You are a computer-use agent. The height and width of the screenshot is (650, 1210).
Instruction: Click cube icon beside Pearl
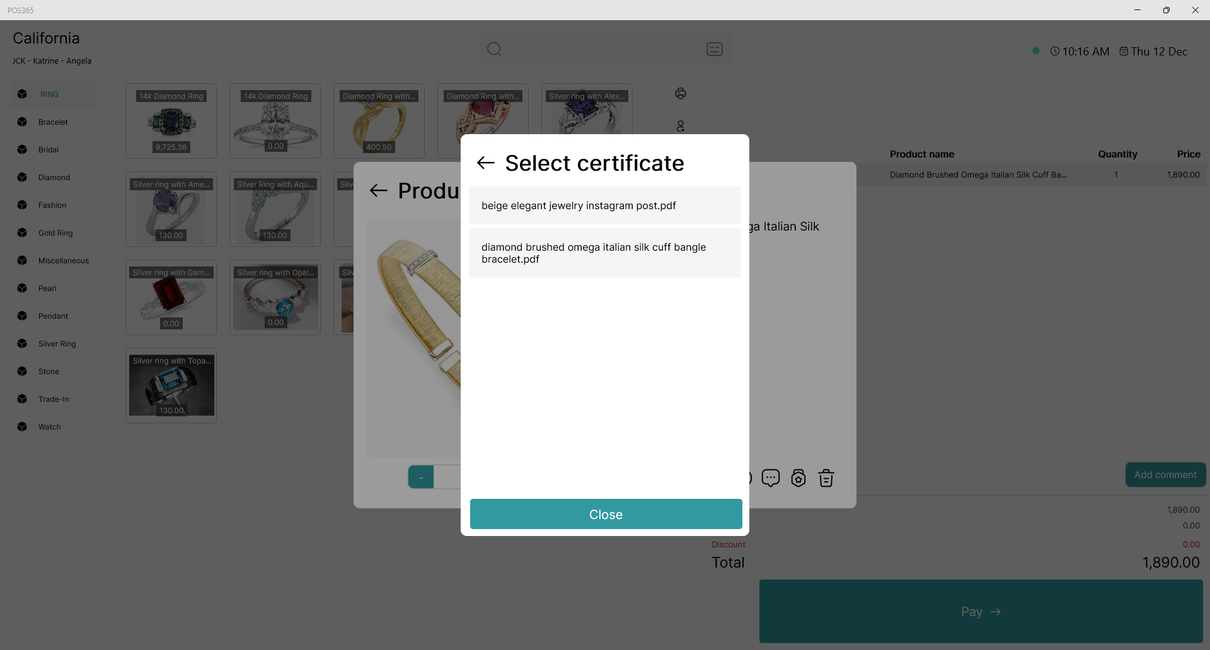pyautogui.click(x=22, y=288)
